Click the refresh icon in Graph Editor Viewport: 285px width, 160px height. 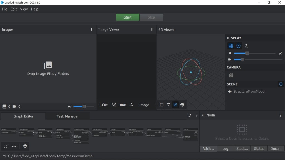coord(189,115)
